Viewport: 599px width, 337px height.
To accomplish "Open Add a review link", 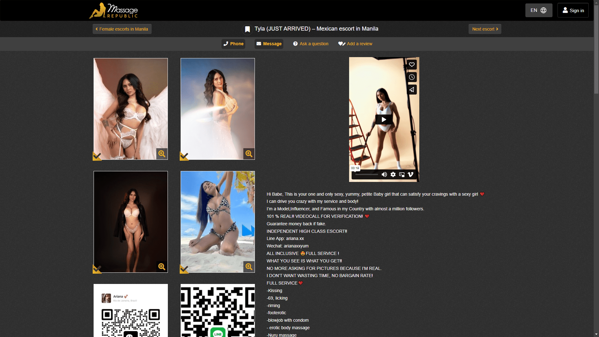I will click(x=355, y=44).
